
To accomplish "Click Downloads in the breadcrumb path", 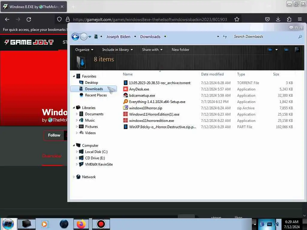I will 150,37.
